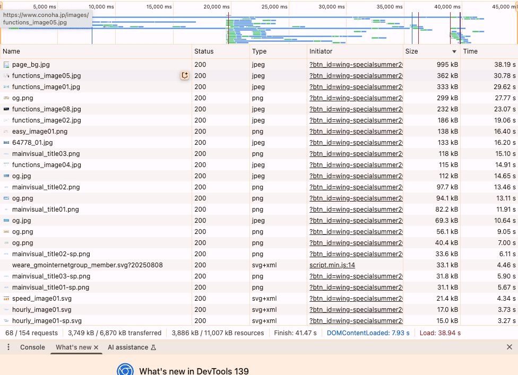Close the bottom drawer panel

click(x=510, y=347)
